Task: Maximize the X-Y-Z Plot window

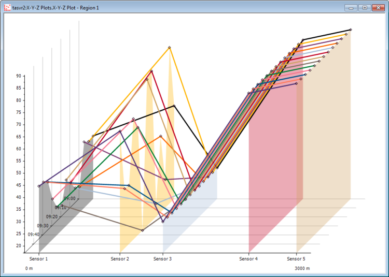Action: pos(365,8)
